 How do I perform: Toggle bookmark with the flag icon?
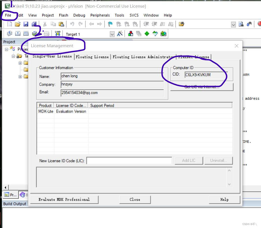[x=110, y=24]
